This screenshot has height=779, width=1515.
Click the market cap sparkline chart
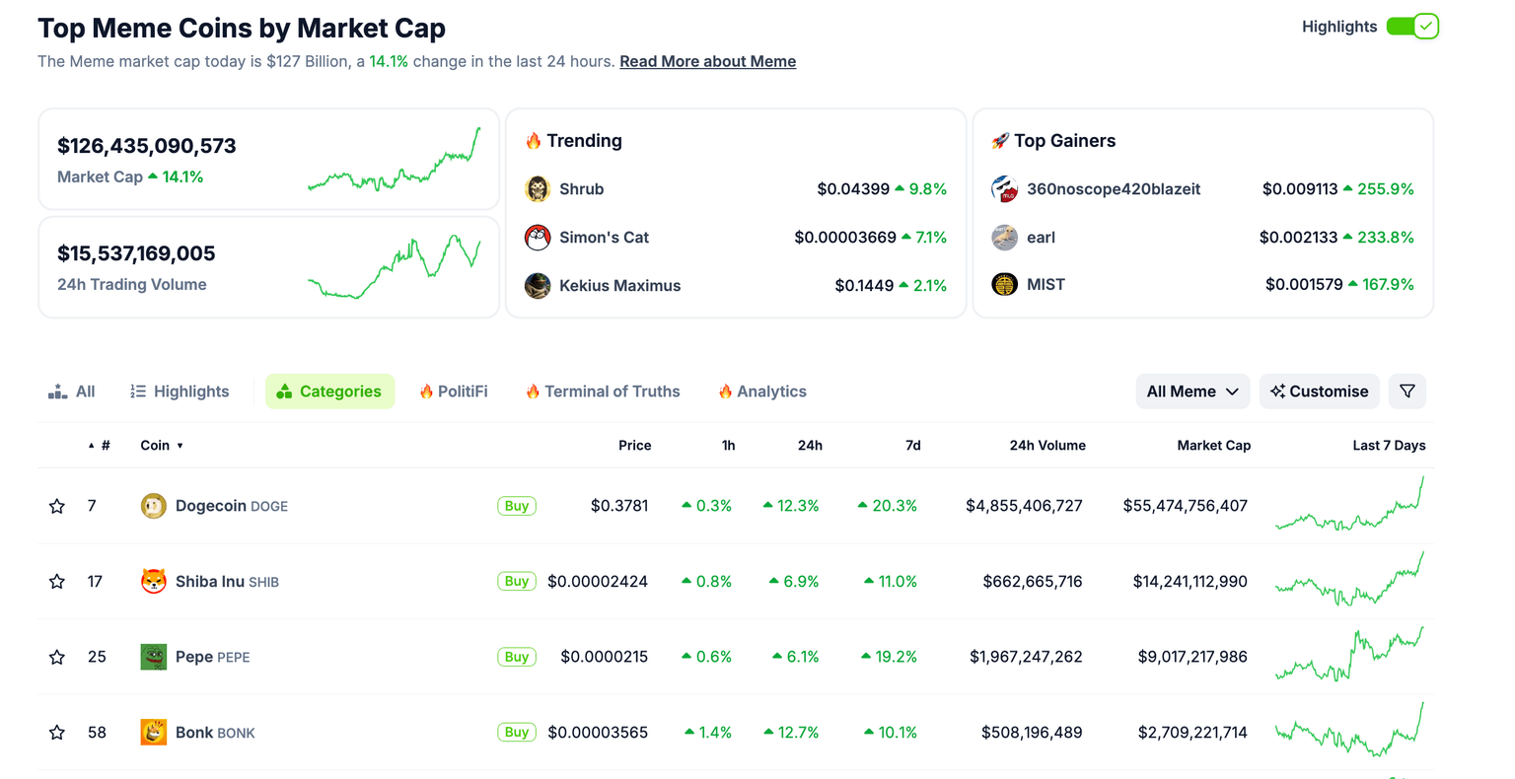click(x=394, y=160)
